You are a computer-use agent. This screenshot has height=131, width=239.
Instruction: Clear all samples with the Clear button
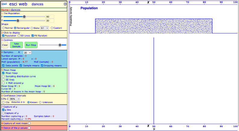(x=5, y=45)
